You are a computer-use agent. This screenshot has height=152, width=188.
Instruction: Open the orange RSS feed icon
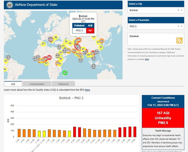(179, 41)
